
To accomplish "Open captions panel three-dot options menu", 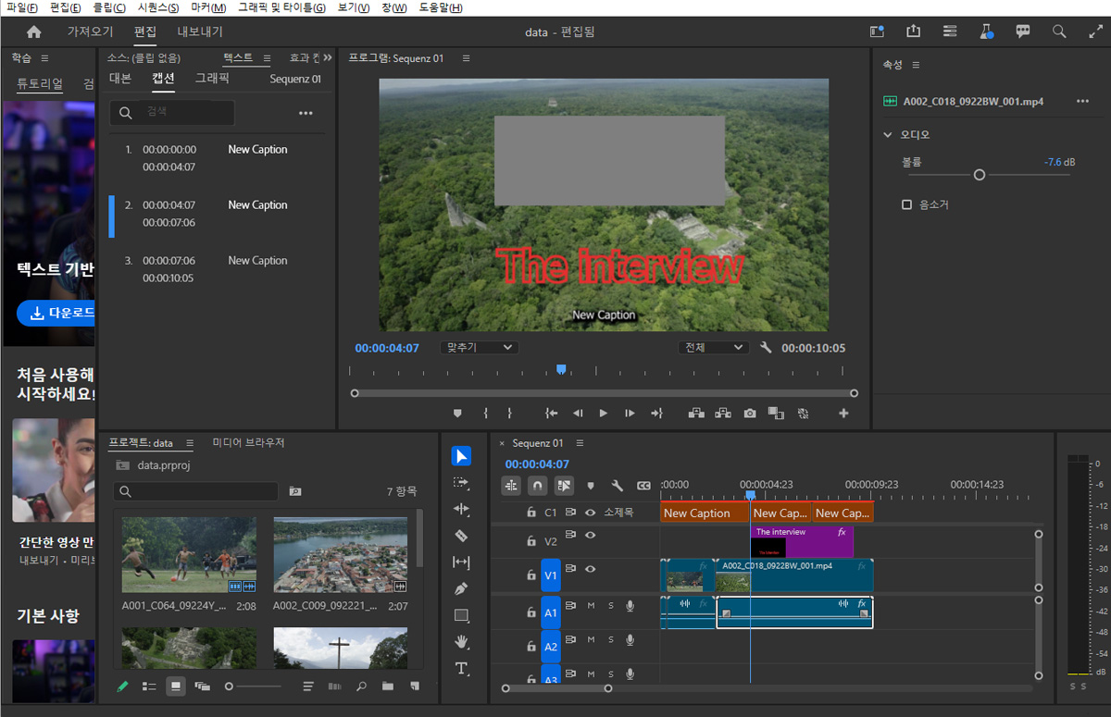I will 306,113.
